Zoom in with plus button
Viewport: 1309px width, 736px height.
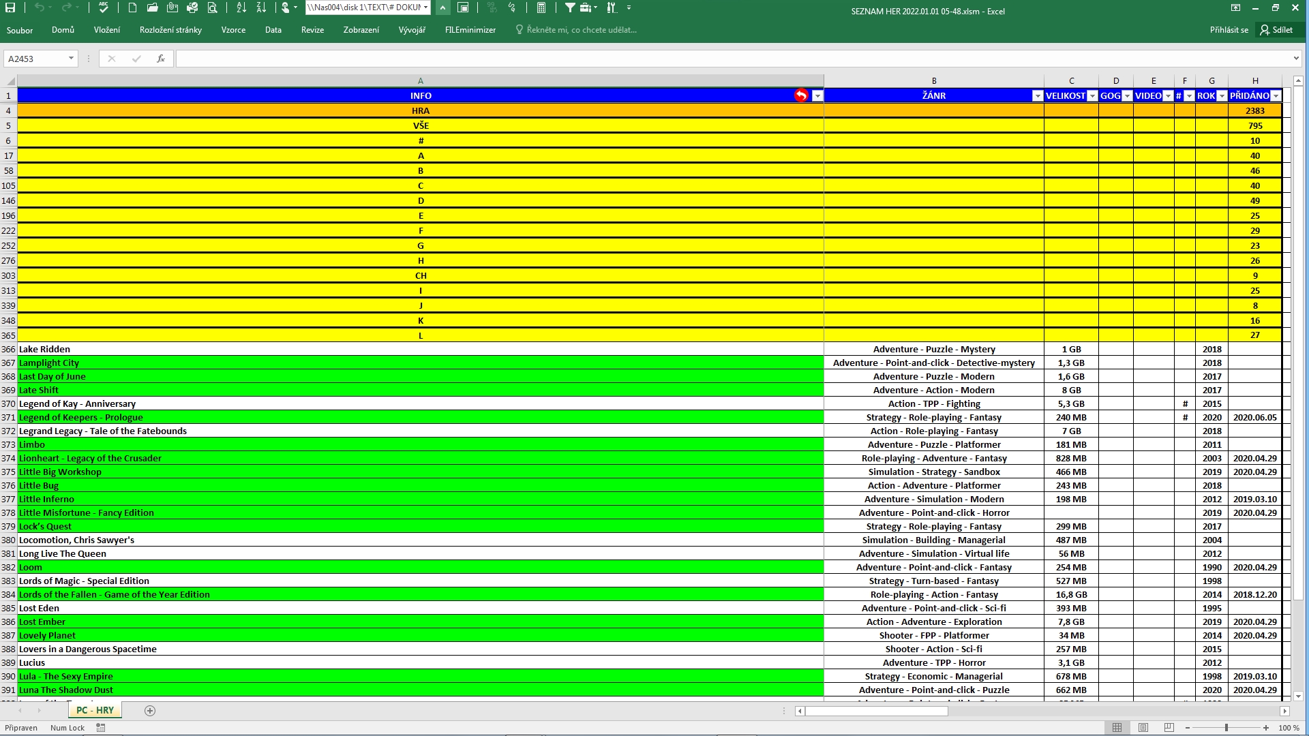point(1266,728)
